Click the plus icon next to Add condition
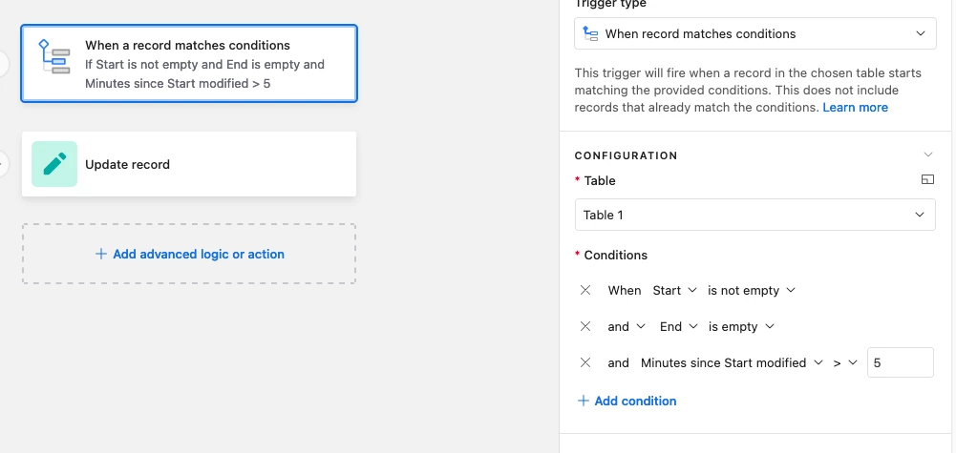This screenshot has width=956, height=453. (584, 401)
